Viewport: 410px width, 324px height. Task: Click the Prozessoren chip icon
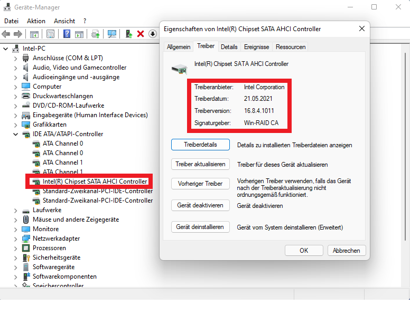tap(25, 248)
